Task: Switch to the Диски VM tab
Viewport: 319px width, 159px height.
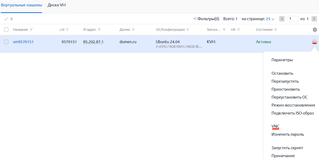Action: coord(57,5)
